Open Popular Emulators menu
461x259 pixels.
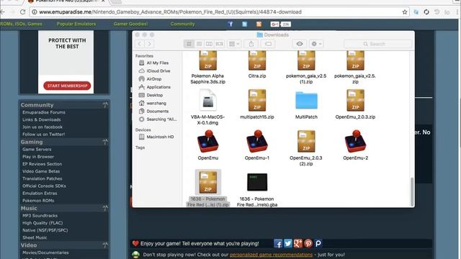tap(76, 24)
